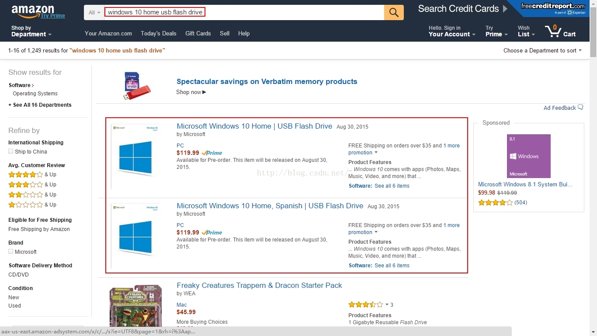
Task: Tick the Ship to China checkbox
Action: point(10,151)
